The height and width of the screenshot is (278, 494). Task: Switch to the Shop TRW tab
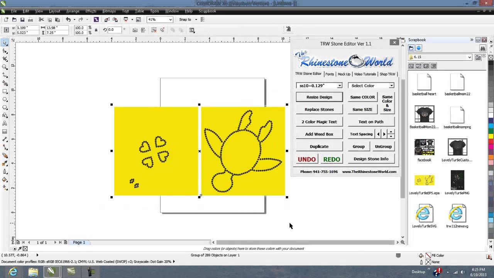(x=387, y=74)
